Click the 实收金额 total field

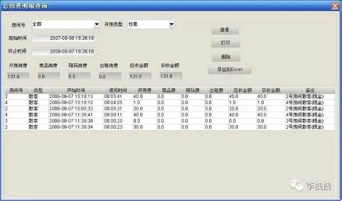point(171,76)
